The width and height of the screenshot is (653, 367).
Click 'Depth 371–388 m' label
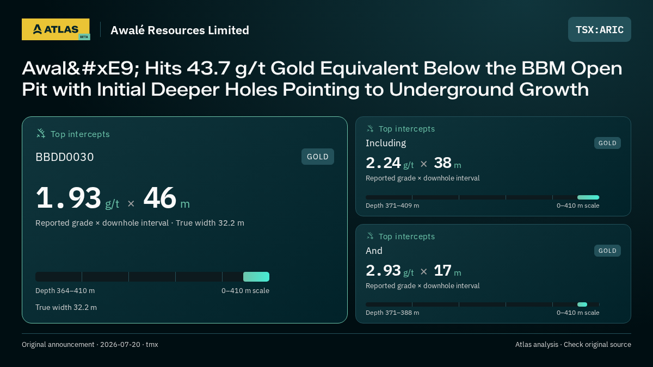pyautogui.click(x=392, y=313)
